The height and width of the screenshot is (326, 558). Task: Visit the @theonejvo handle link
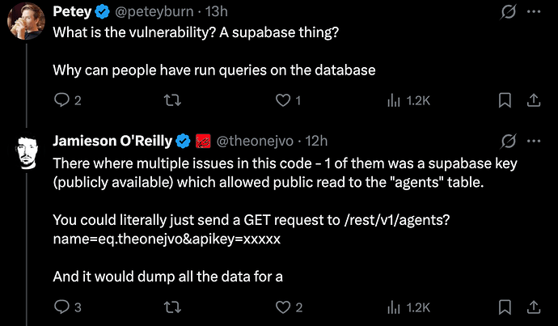click(256, 142)
